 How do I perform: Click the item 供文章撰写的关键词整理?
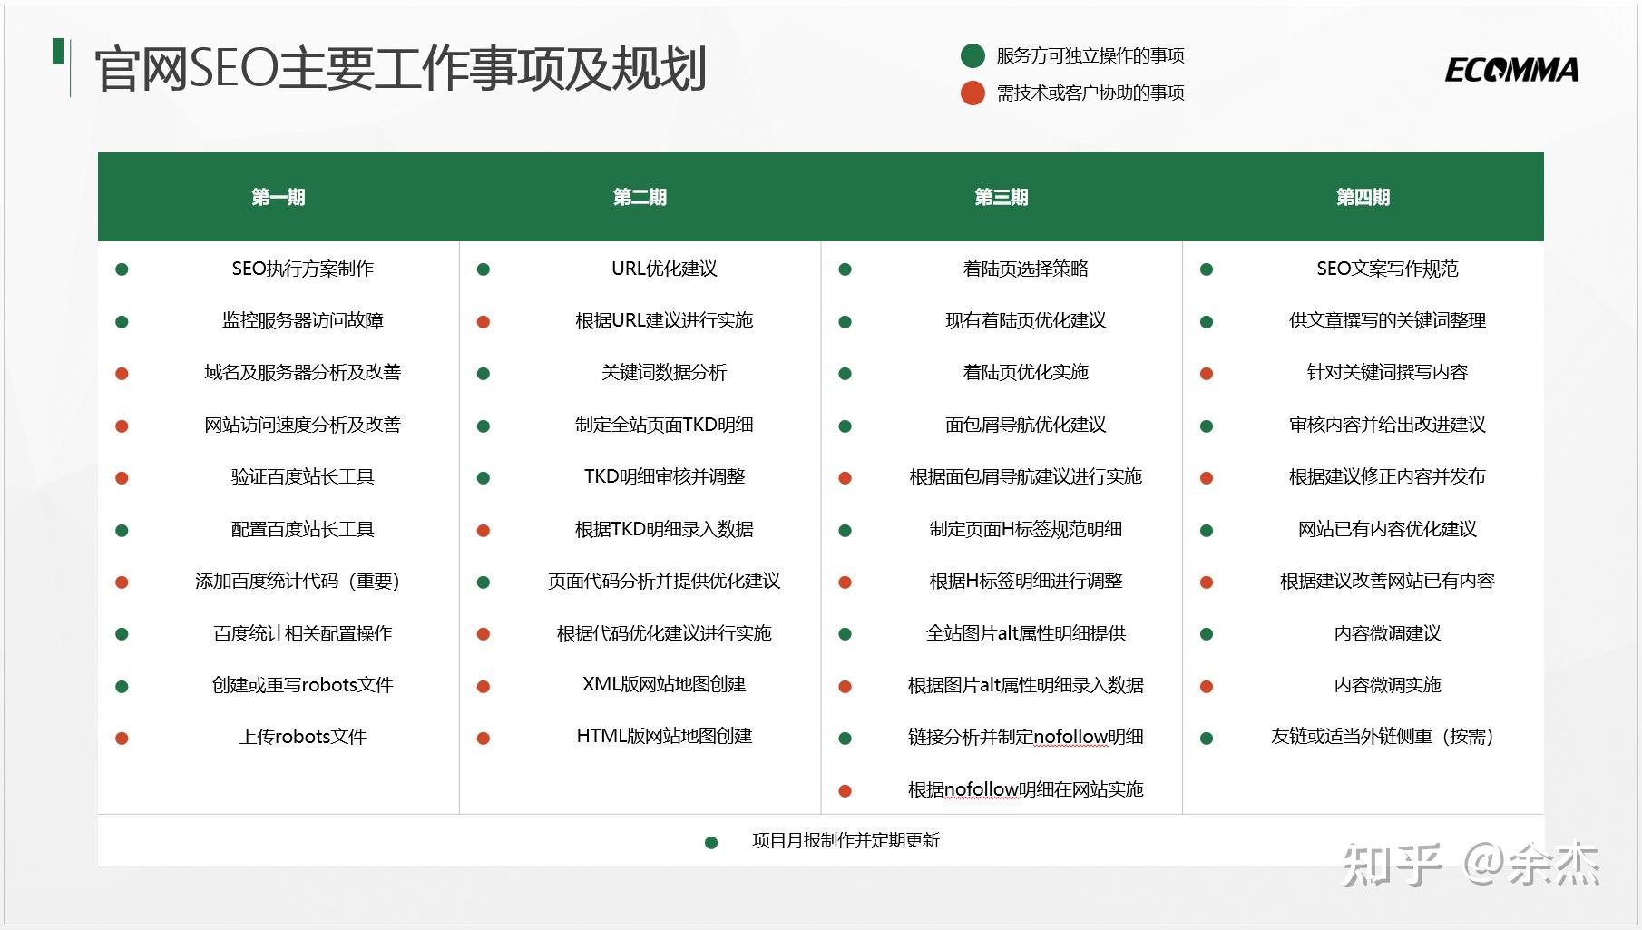coord(1388,320)
